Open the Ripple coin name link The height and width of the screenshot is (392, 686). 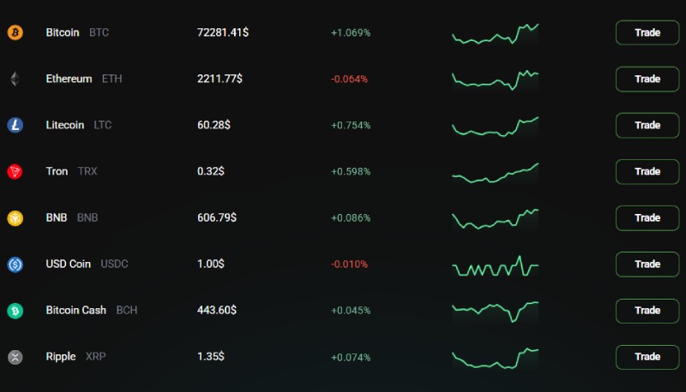pos(61,356)
